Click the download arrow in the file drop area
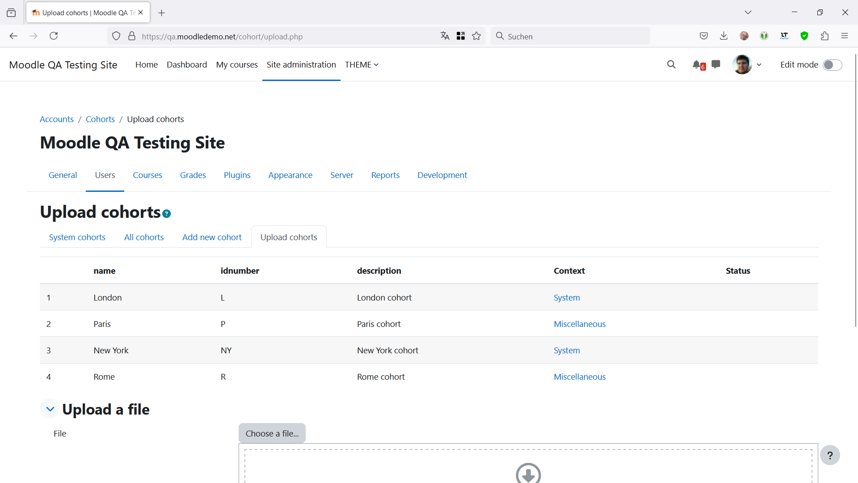Image resolution: width=858 pixels, height=483 pixels. coord(528,473)
